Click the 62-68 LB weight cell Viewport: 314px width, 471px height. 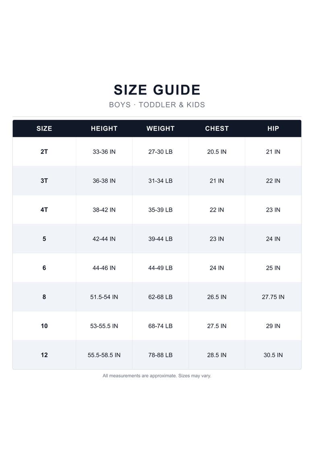tap(161, 297)
